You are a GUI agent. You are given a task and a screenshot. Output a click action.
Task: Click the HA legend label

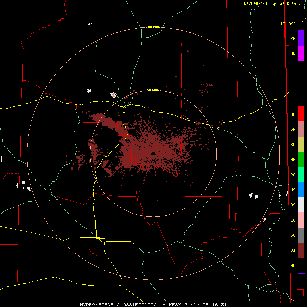coord(293,114)
